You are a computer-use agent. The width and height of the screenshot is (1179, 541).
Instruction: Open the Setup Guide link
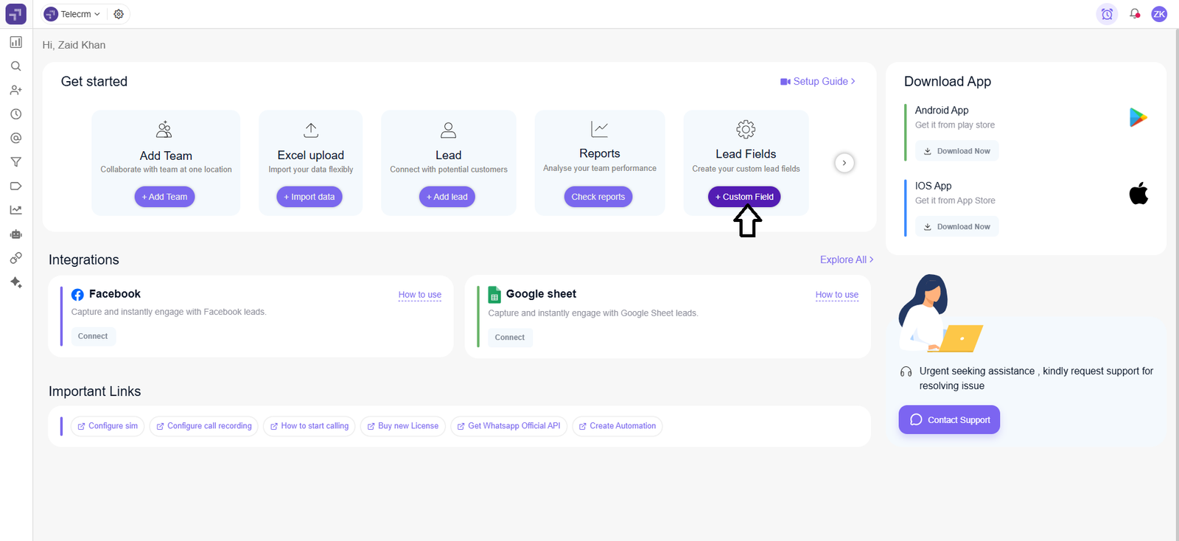tap(818, 81)
